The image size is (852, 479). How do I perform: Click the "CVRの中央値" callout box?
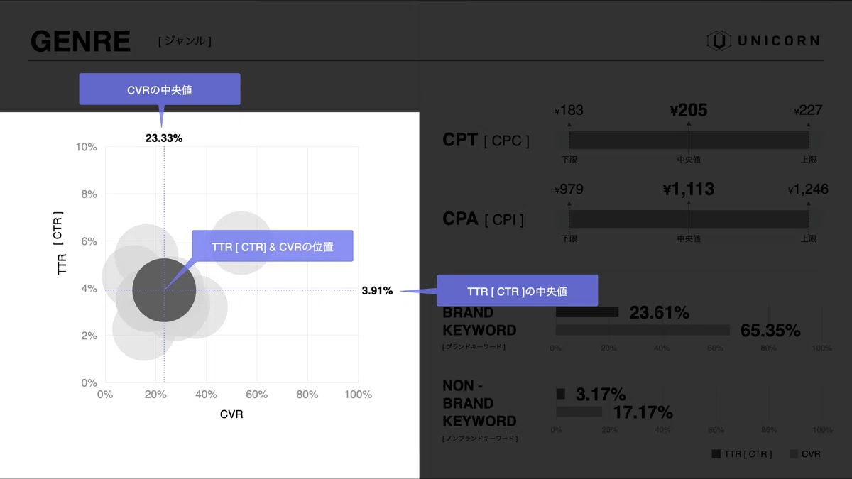point(160,89)
